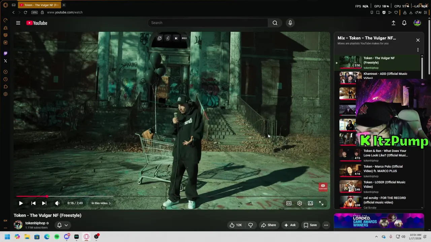Open the YouTube notifications bell

coord(404,23)
